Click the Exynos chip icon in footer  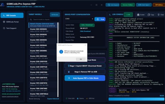[78, 99]
